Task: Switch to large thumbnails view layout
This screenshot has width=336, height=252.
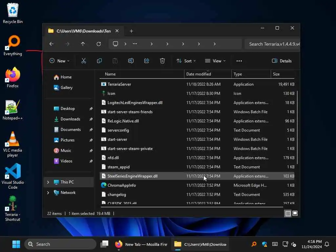Action: click(x=295, y=213)
